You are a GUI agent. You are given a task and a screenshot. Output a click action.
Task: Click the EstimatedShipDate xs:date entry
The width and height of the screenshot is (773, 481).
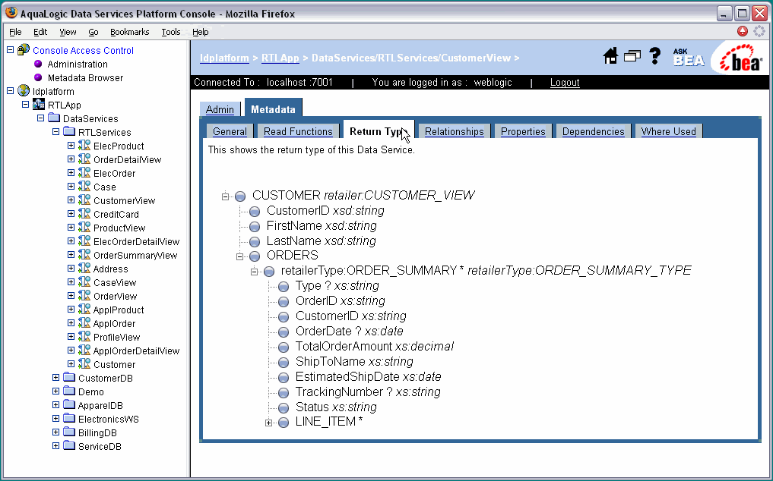(369, 377)
